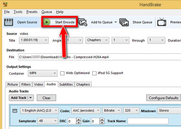Expand the Codec AAC (avcodec) dropdown
This screenshot has width=181, height=129.
point(86,110)
